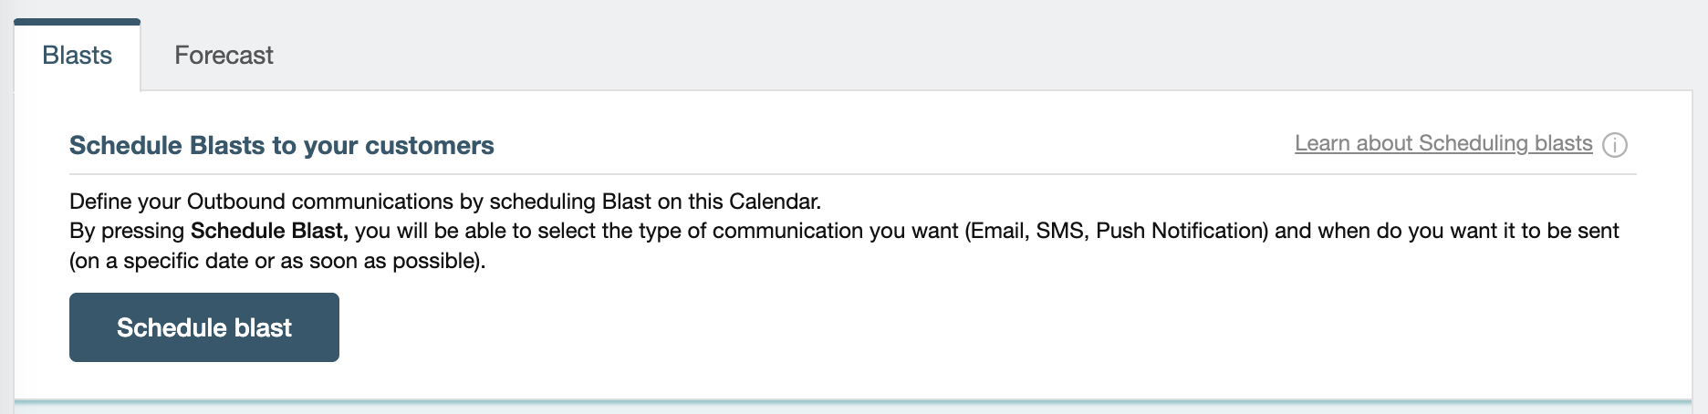Select the Blasts tab

tap(78, 56)
